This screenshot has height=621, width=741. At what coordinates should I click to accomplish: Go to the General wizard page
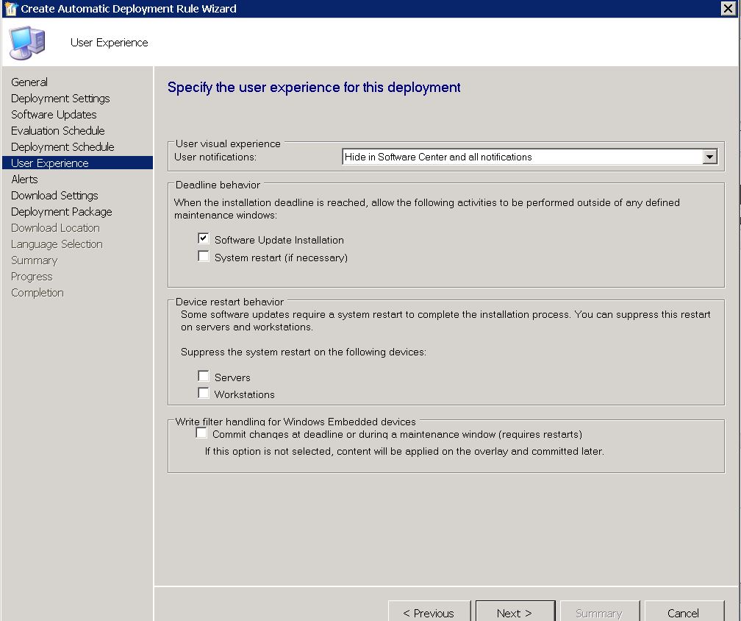tap(29, 82)
